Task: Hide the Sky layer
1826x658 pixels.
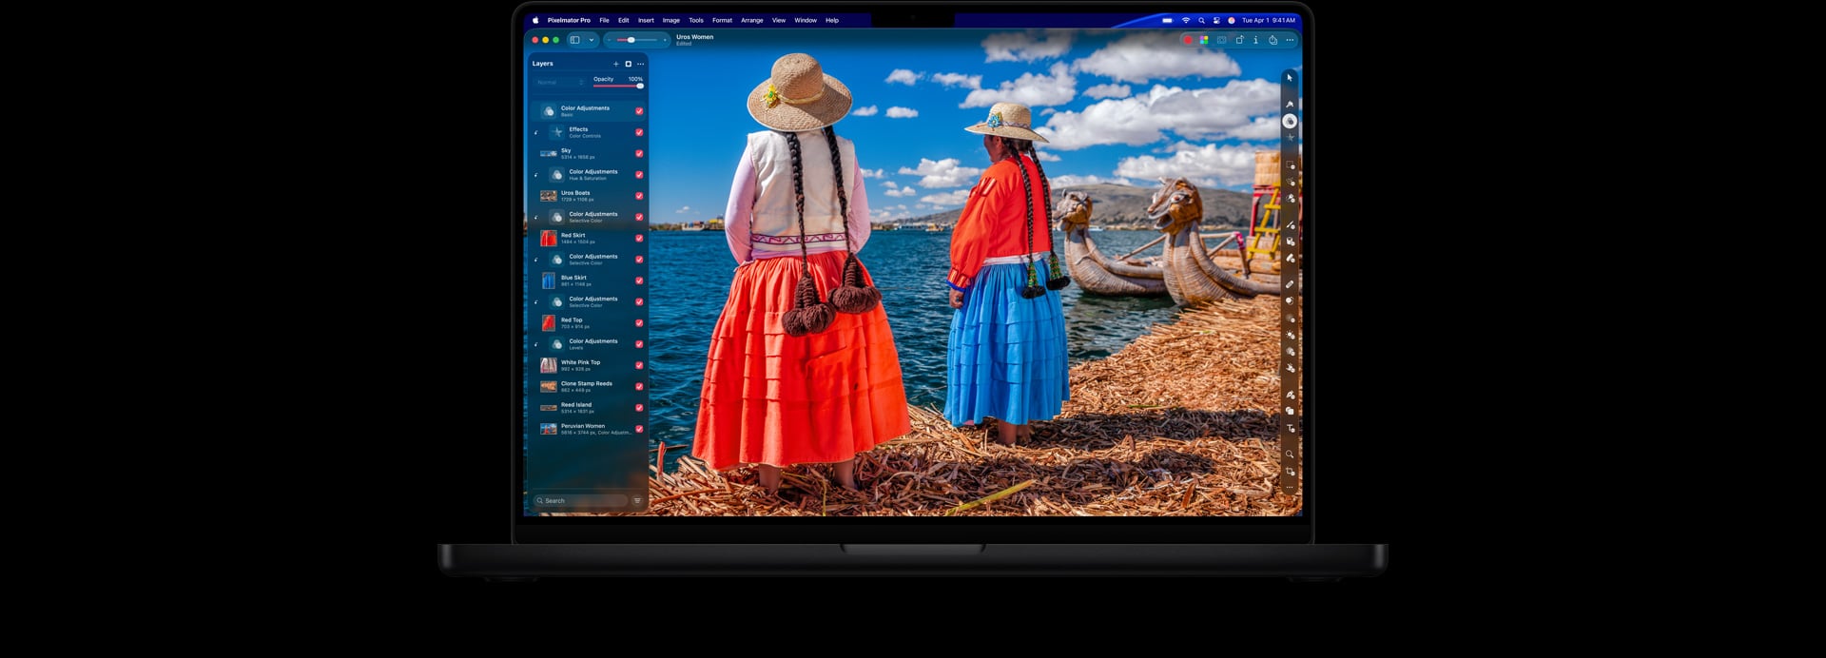Action: 639,153
